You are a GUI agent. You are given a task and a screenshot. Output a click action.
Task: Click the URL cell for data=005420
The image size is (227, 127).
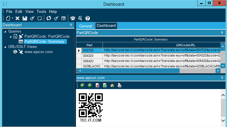[161, 61]
